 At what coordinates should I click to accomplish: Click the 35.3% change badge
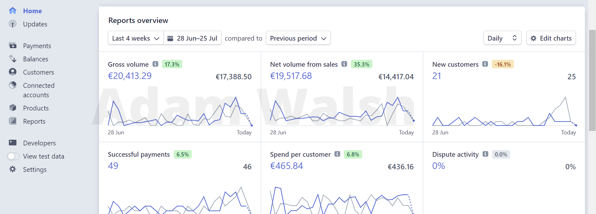pyautogui.click(x=362, y=64)
